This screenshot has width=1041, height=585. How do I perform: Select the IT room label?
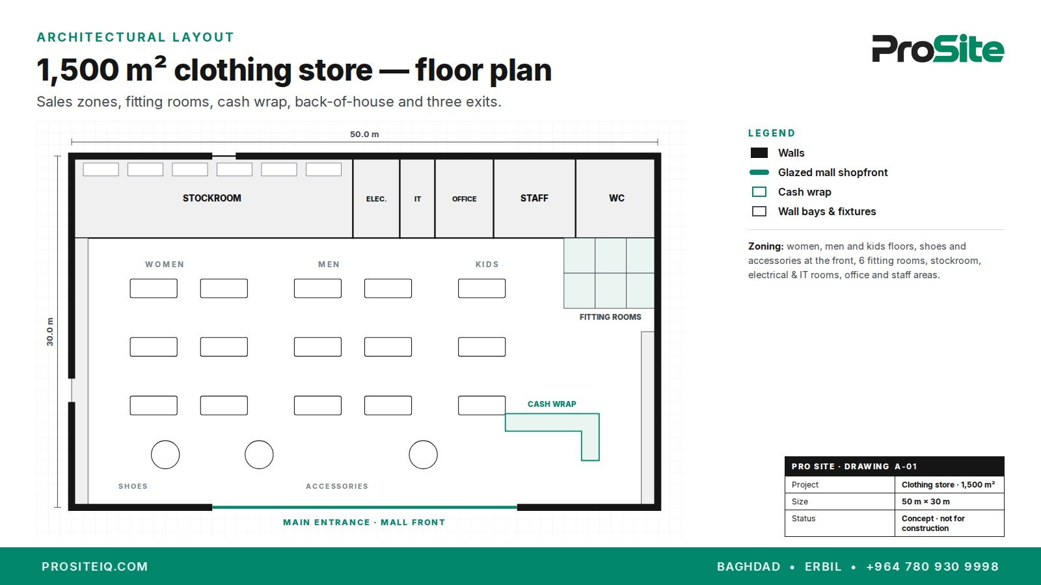click(x=418, y=199)
